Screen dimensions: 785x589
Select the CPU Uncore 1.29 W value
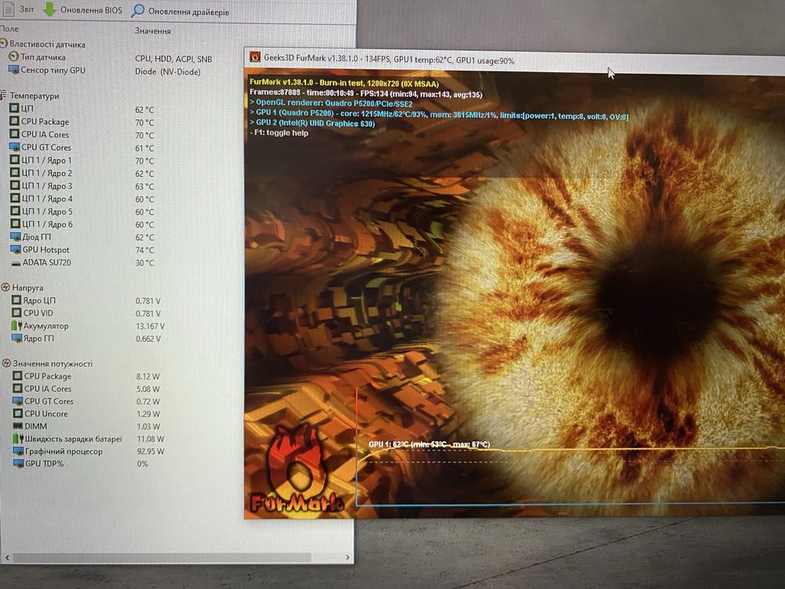click(148, 414)
